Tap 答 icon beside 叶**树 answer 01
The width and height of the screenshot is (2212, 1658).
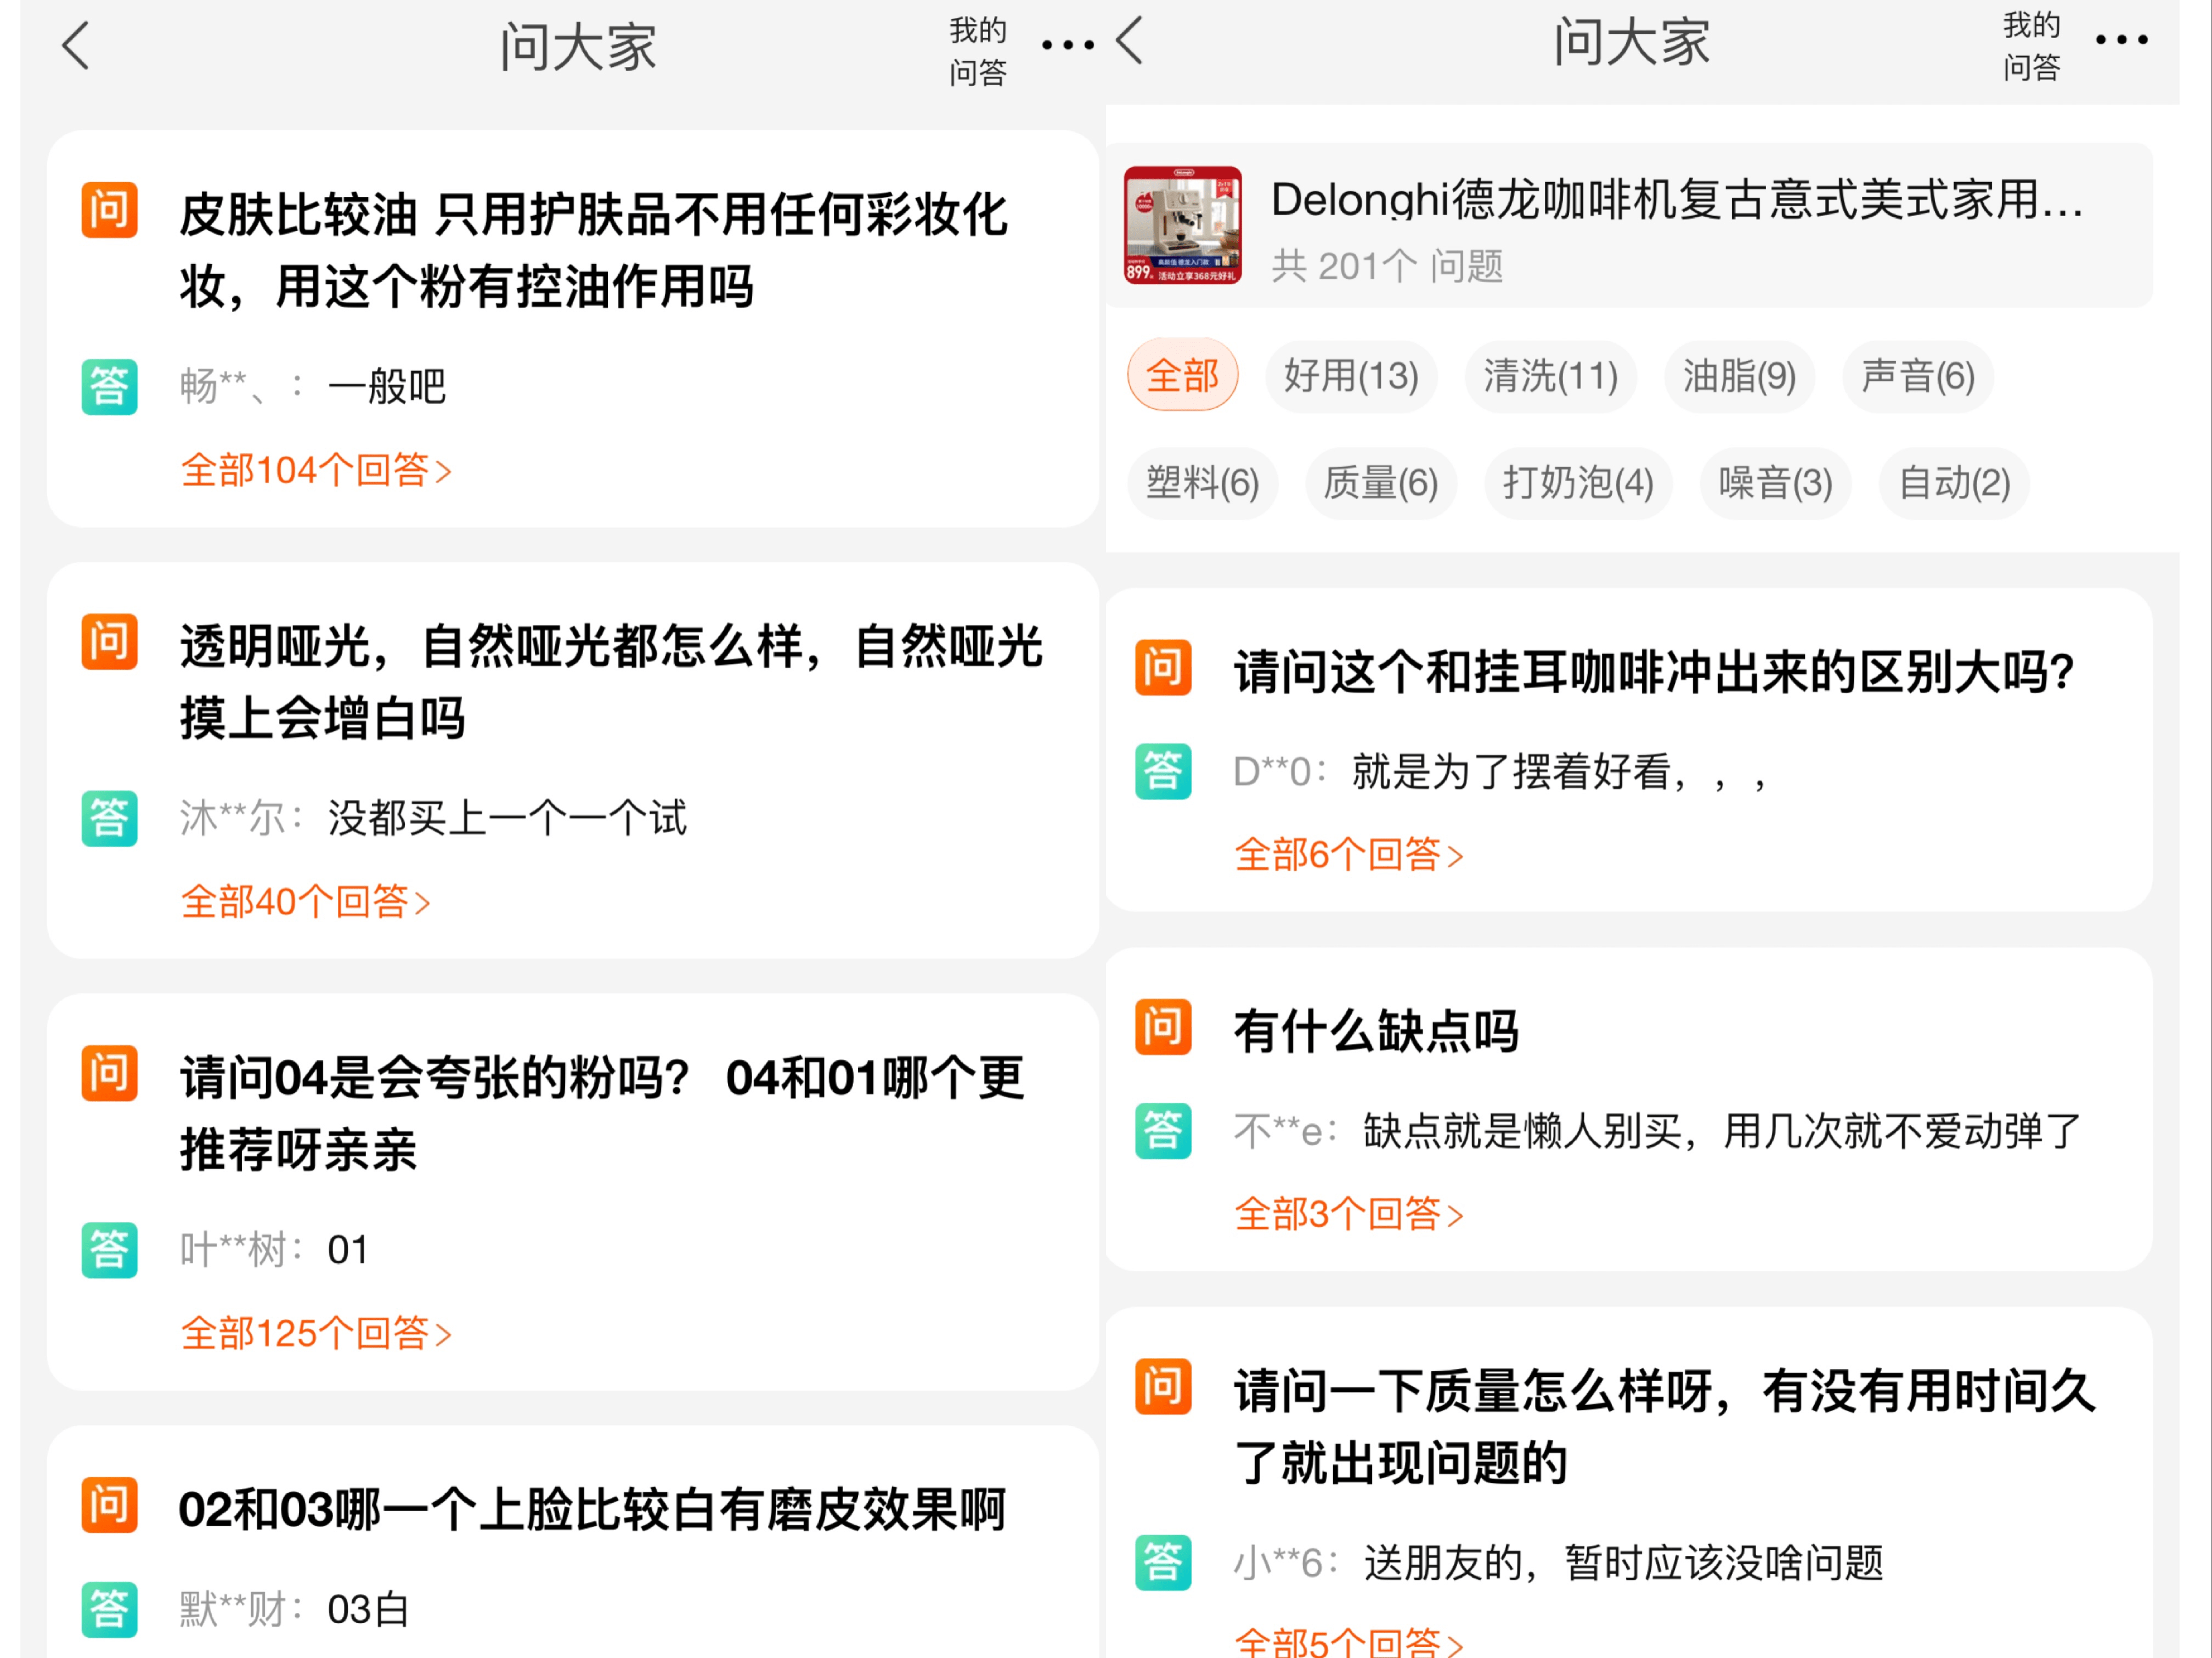(x=109, y=1250)
